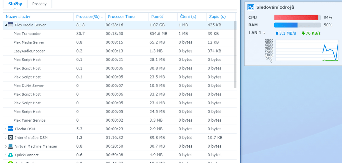
Task: Click the 01:16:32 processor time
Action: point(114,138)
